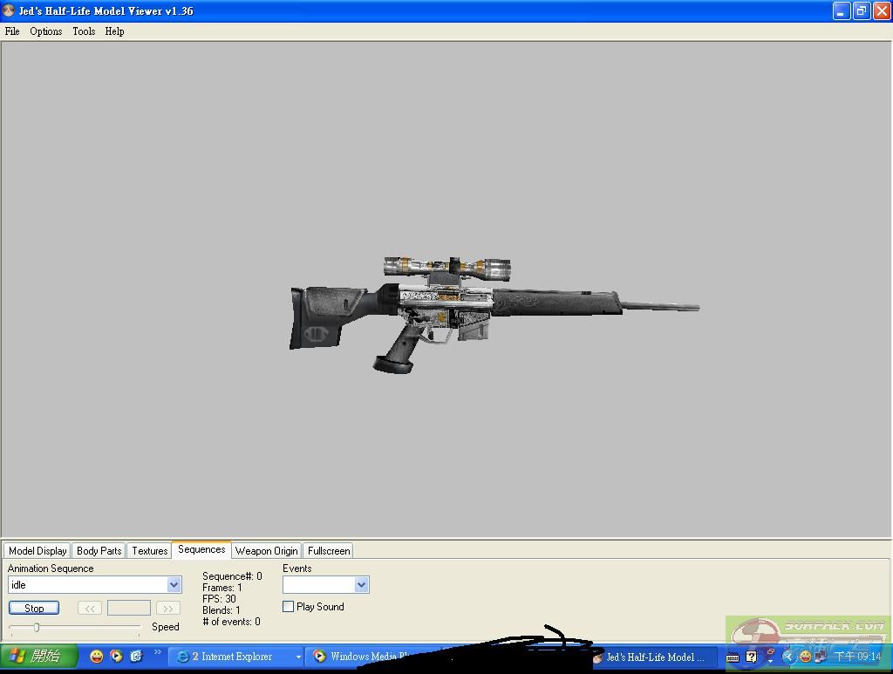The width and height of the screenshot is (893, 674).
Task: Step to the previous frame button
Action: [90, 608]
